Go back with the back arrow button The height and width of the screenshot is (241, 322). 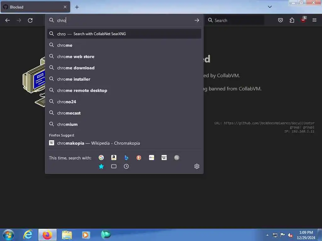pos(8,20)
